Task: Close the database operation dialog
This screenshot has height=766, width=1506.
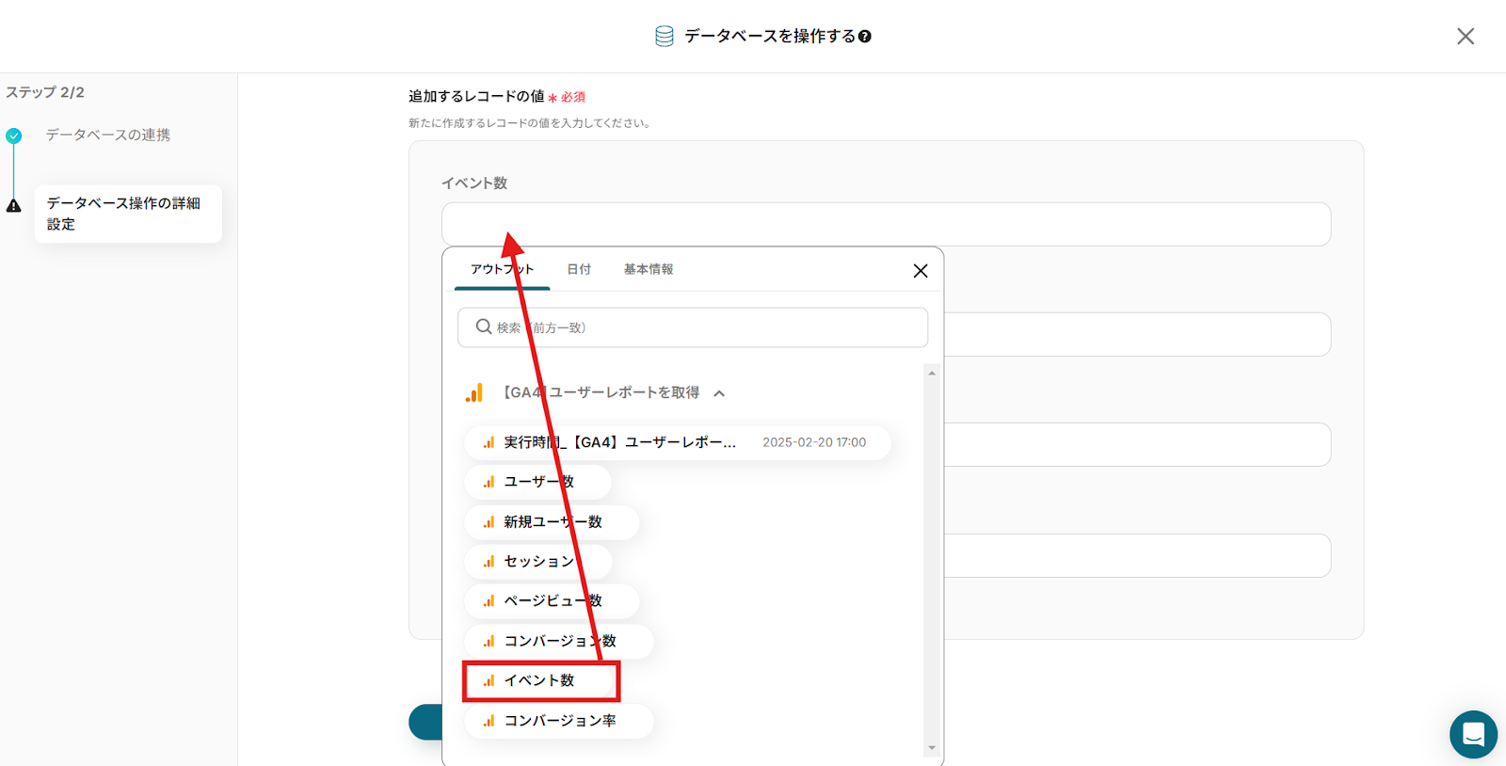Action: click(1466, 37)
